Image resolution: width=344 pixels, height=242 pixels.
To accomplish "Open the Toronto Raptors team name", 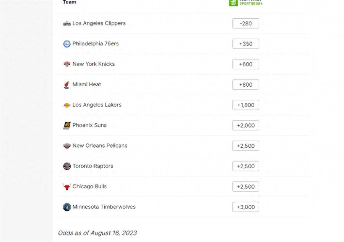I will (93, 166).
